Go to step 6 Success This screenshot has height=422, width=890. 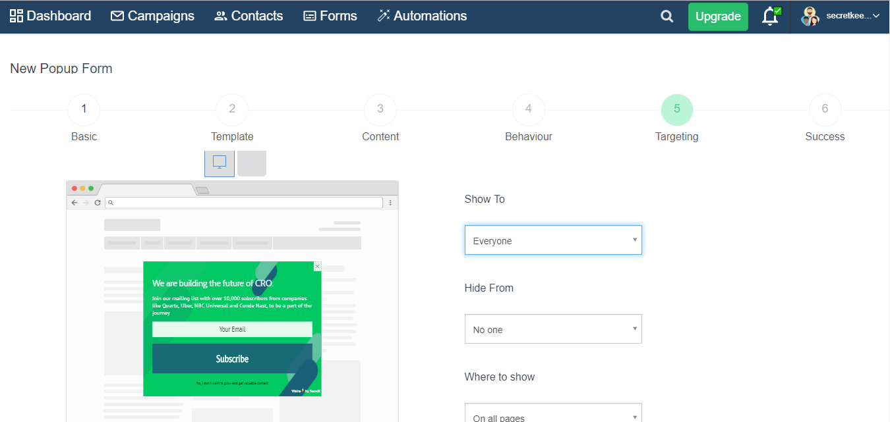click(x=825, y=109)
